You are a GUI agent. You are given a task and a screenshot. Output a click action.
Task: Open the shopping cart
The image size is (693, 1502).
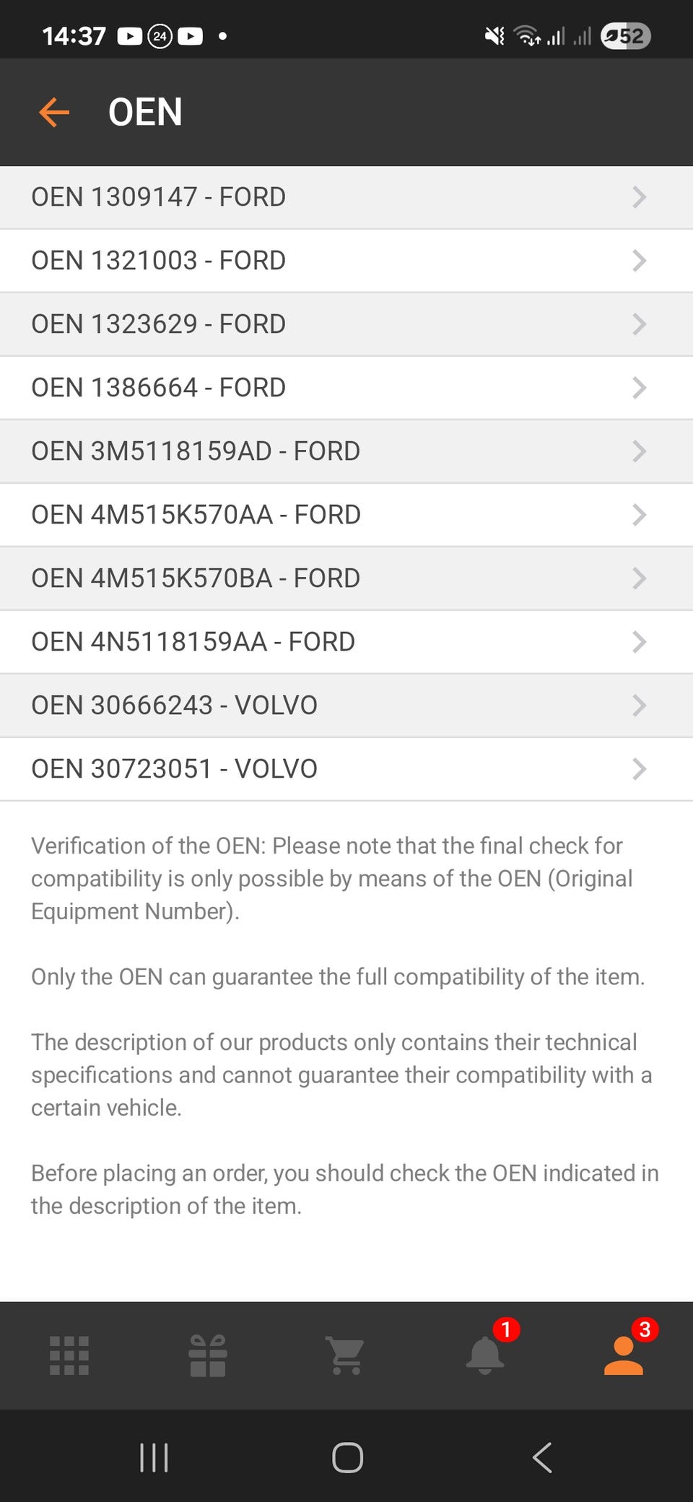346,1355
